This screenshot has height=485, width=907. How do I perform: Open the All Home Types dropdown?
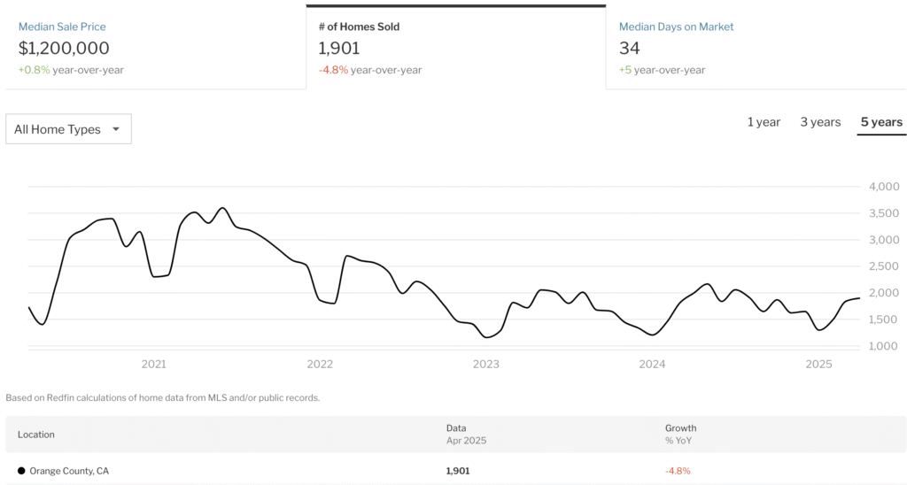pyautogui.click(x=68, y=129)
